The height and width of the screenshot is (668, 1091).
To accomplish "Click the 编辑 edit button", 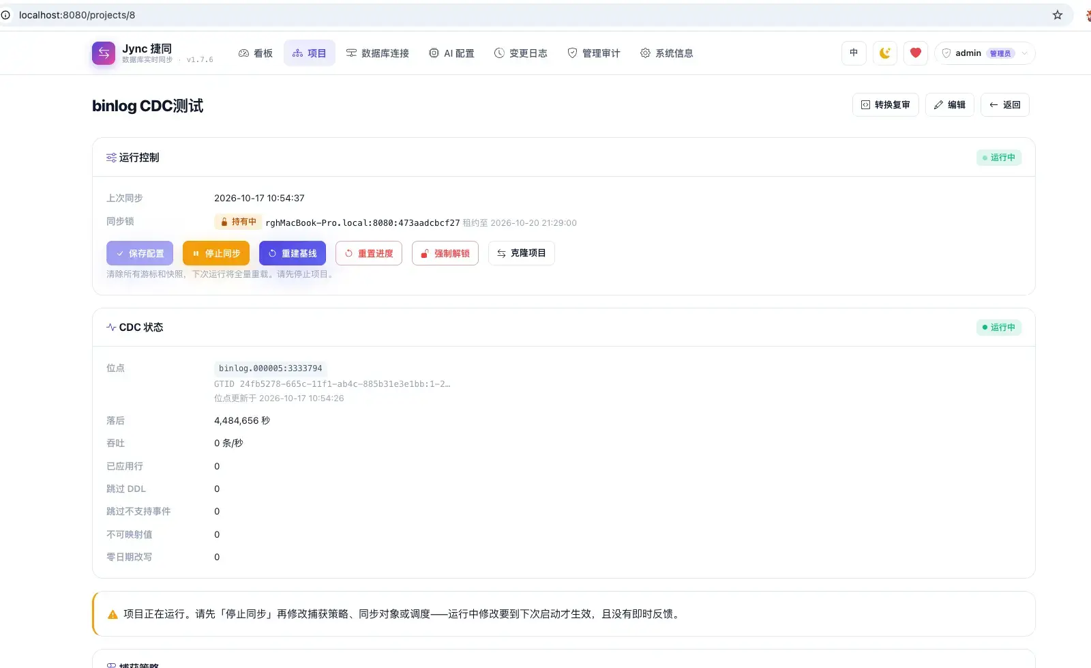I will pos(950,105).
